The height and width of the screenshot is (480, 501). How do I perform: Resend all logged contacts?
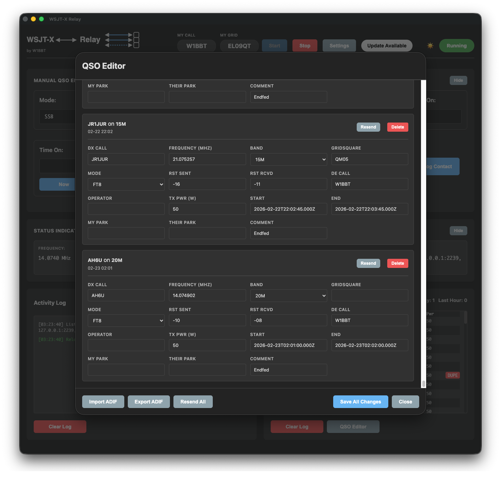click(193, 401)
